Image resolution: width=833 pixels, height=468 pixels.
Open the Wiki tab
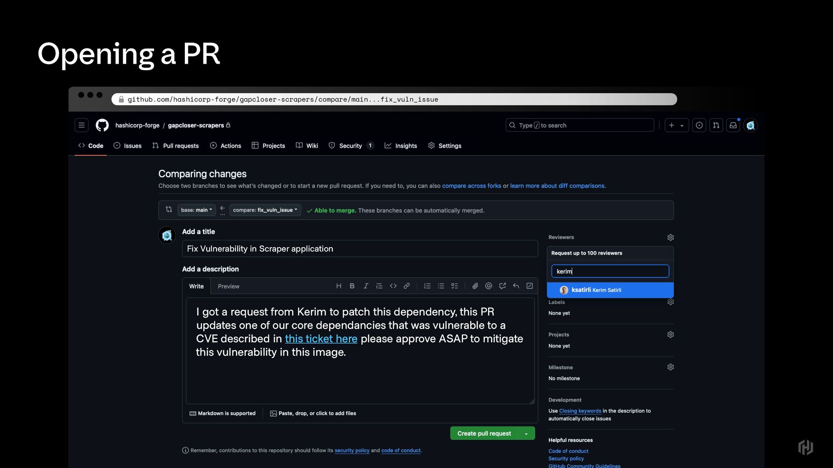(307, 146)
